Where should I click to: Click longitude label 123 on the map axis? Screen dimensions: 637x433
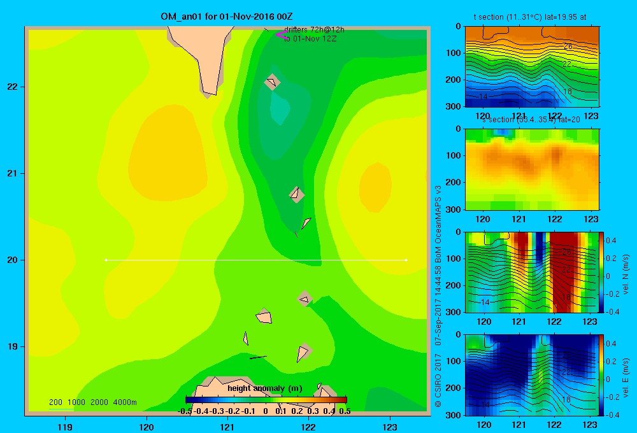pos(390,427)
